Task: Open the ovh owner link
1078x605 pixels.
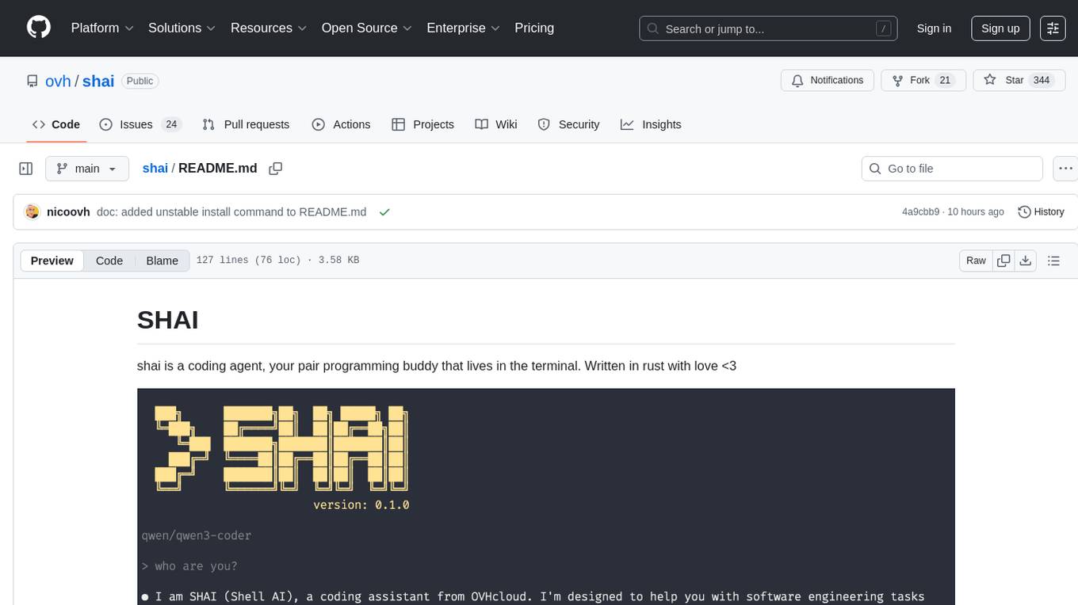Action: tap(58, 81)
